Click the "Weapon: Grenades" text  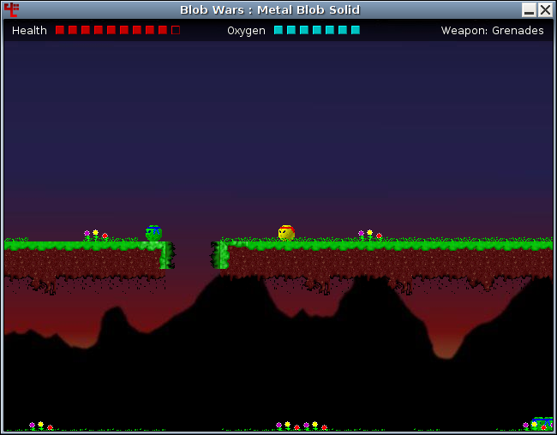click(493, 31)
